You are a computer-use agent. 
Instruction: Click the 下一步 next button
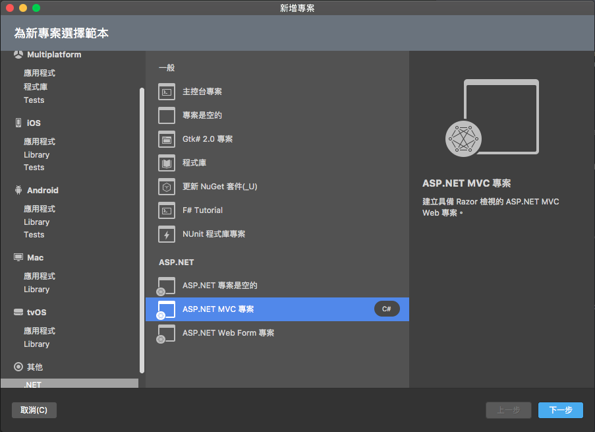coord(561,410)
